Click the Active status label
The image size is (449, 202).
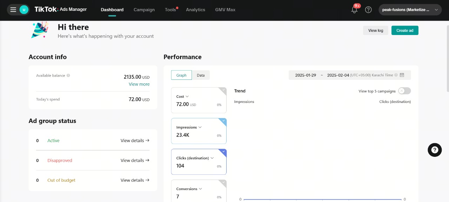tap(53, 141)
